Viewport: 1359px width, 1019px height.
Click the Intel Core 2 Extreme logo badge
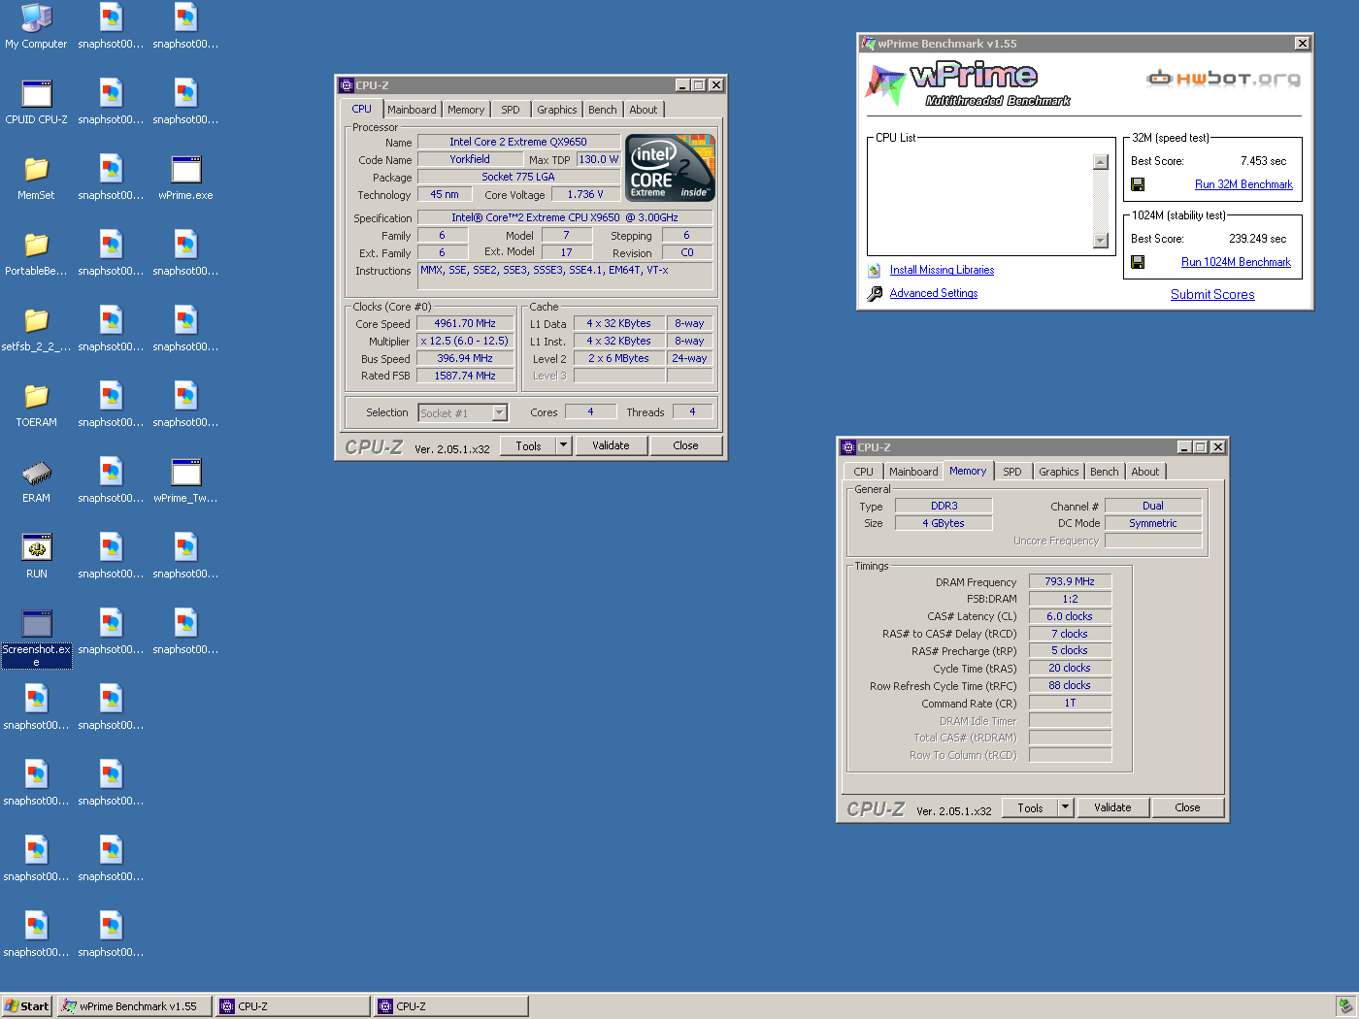(x=671, y=168)
